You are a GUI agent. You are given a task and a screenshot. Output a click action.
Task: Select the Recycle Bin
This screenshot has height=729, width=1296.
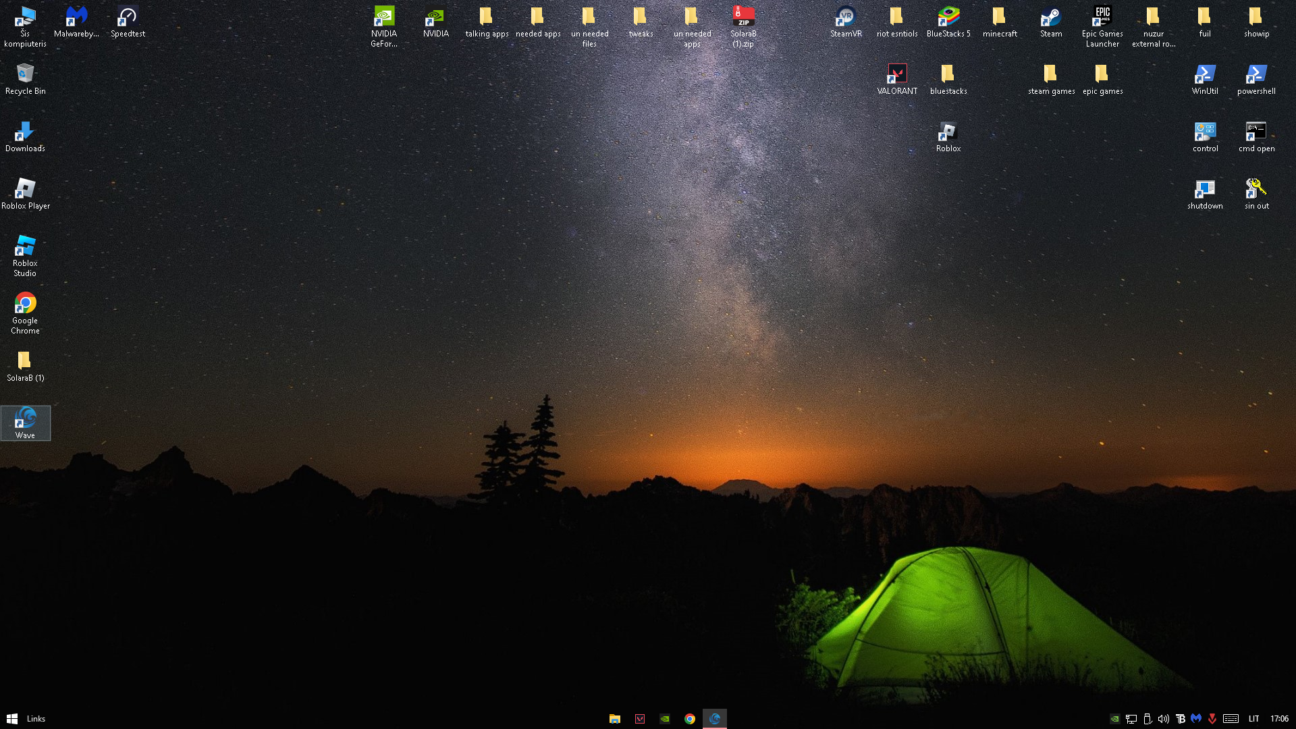25,78
